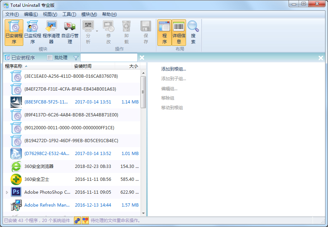This screenshot has width=328, height=227.
Task: Click the colored shapes status bar icon
Action: click(x=85, y=220)
